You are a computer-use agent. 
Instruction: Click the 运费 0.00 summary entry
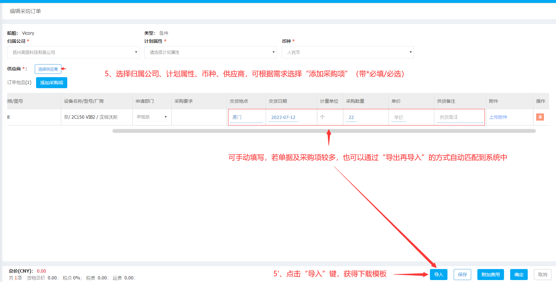click(123, 278)
